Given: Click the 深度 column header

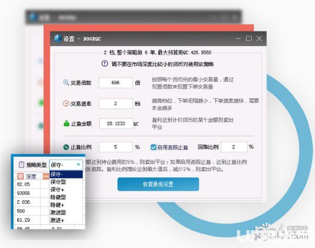Looking at the screenshot, I should pos(31,177).
